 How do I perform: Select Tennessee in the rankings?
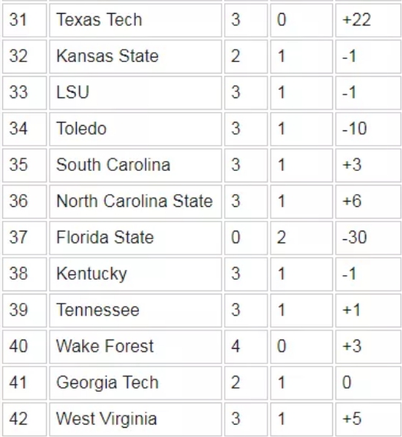[x=97, y=310]
